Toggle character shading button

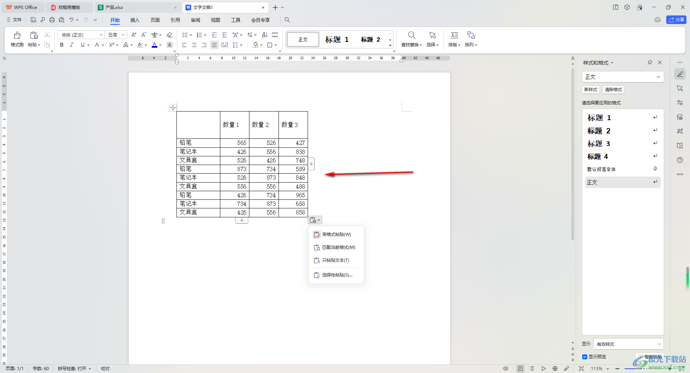(x=170, y=45)
